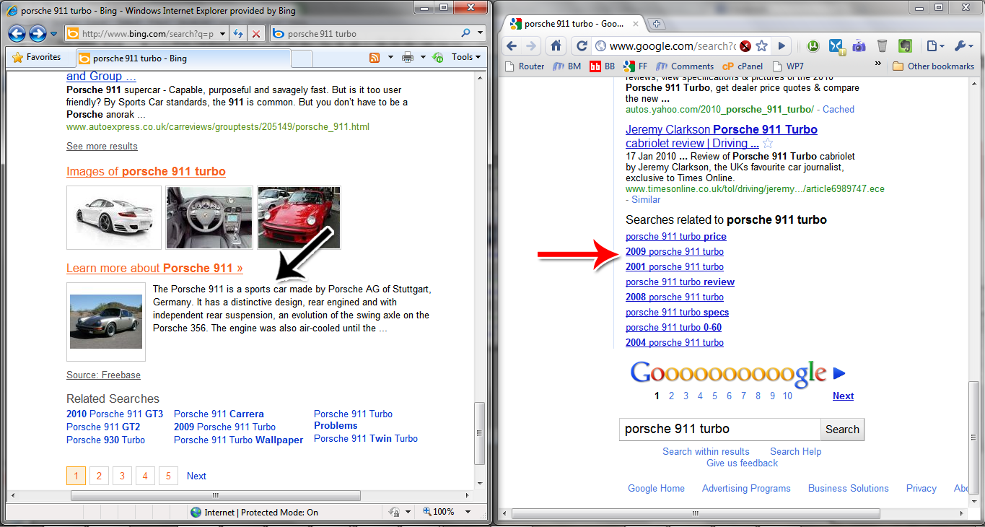
Task: Open the Tools menu in IE
Action: pos(466,57)
